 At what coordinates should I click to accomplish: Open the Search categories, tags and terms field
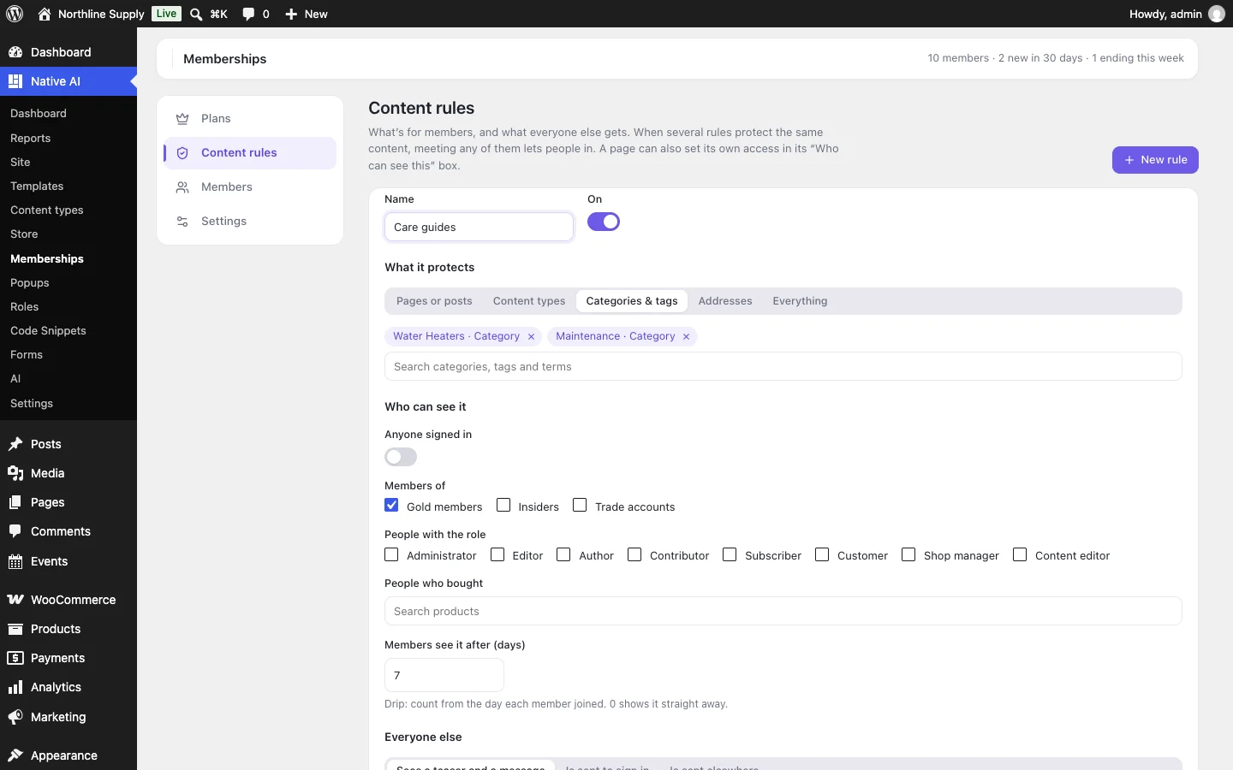pyautogui.click(x=783, y=366)
